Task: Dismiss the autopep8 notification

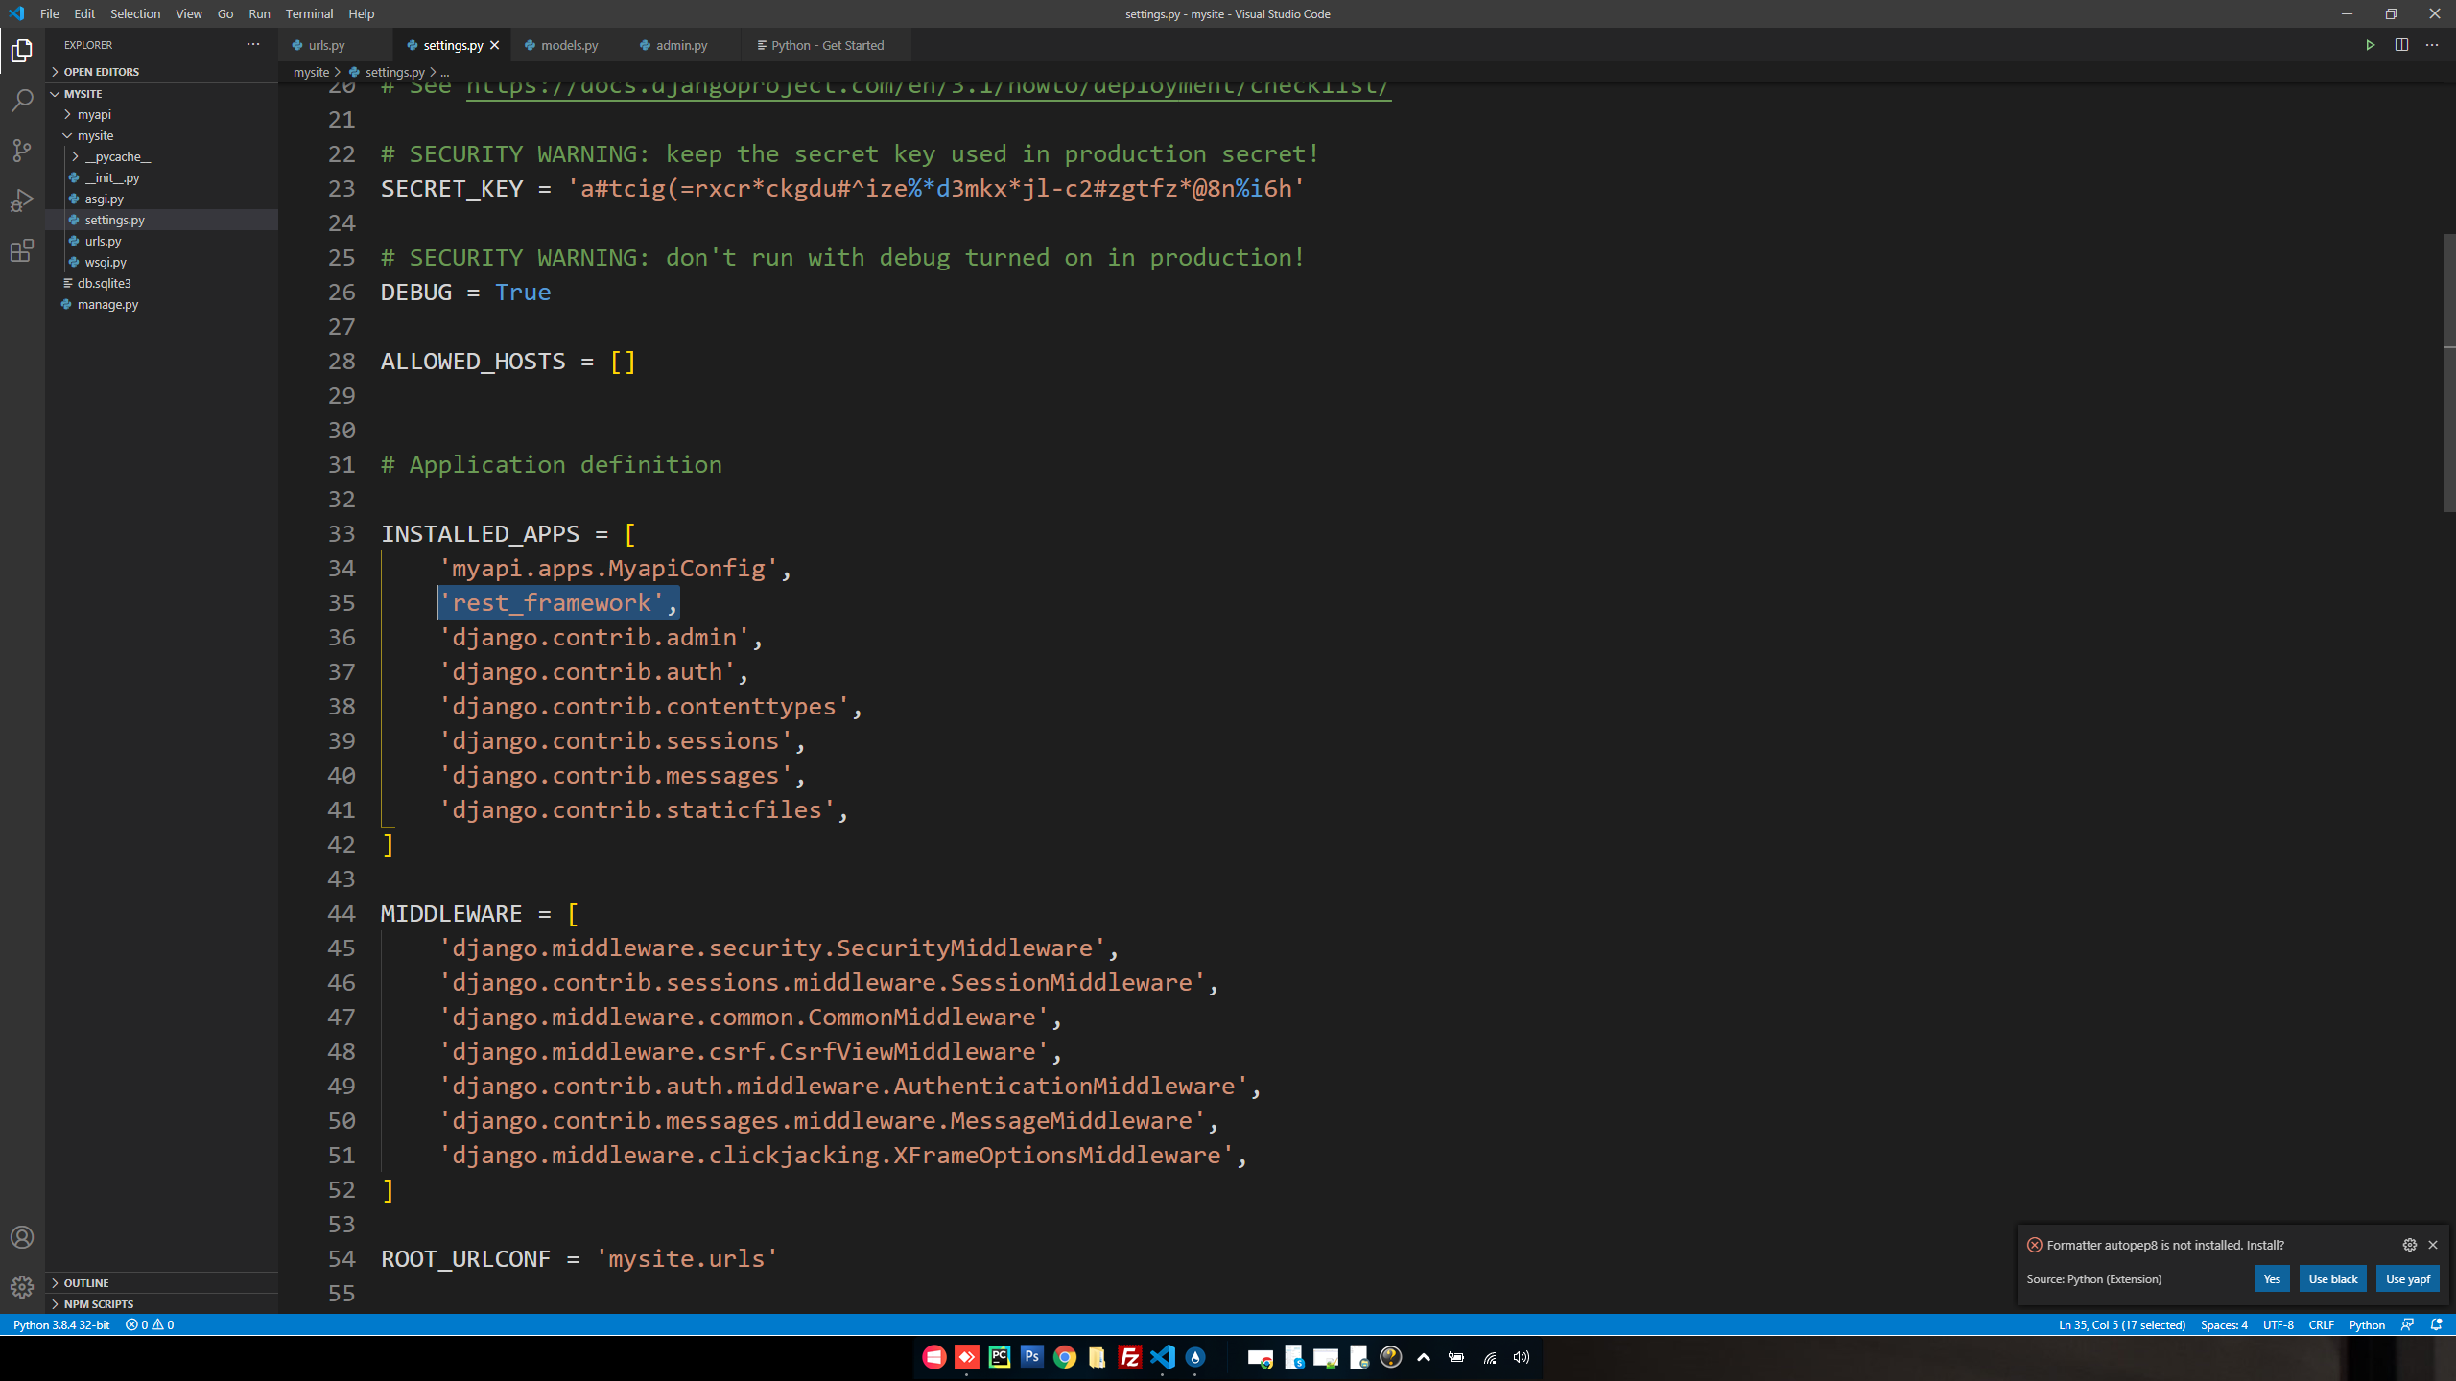Action: point(2433,1245)
